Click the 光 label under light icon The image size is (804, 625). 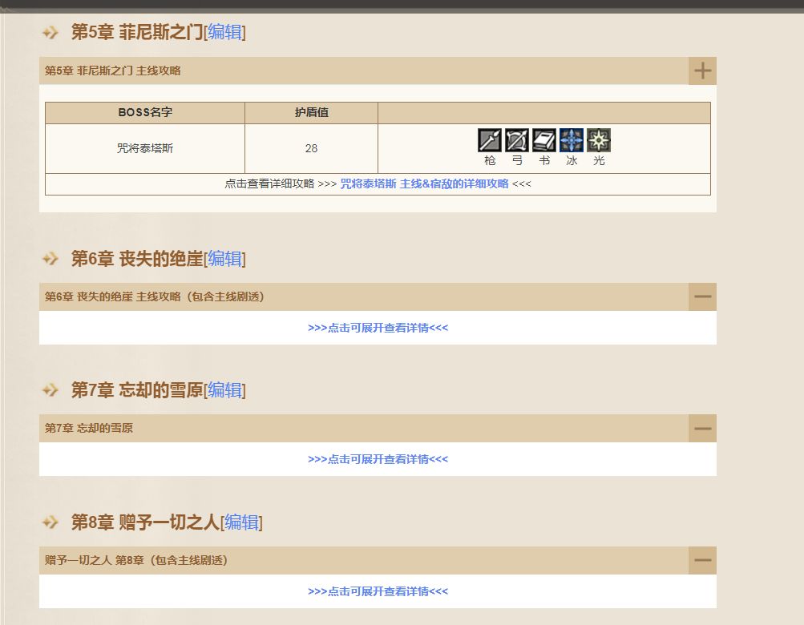[598, 160]
